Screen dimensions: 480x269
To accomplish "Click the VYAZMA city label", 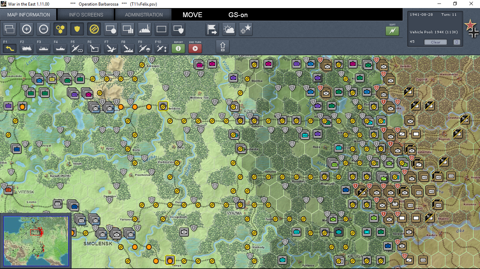I will (234, 213).
